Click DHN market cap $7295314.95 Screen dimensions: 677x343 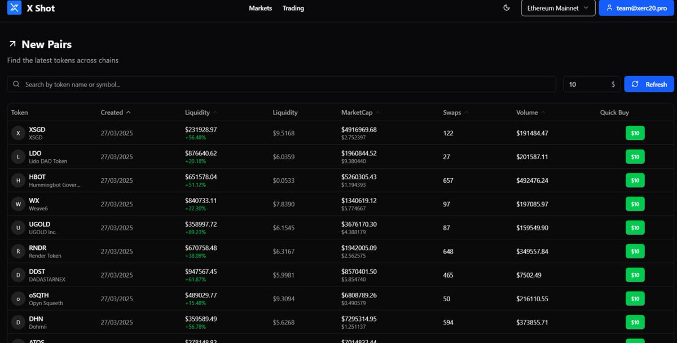coord(359,319)
